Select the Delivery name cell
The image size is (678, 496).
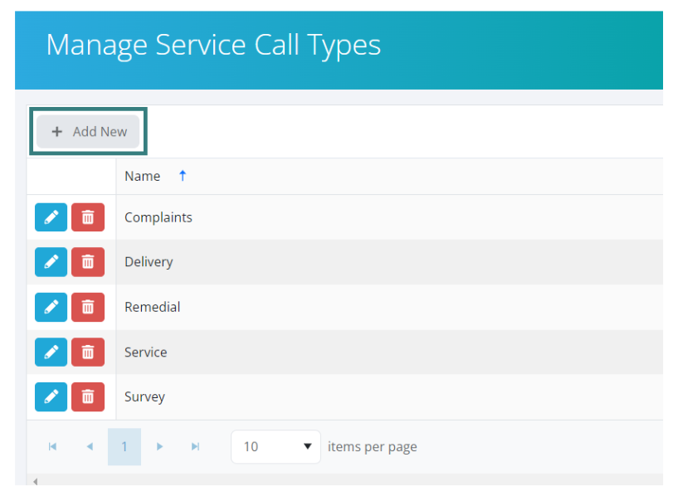click(x=389, y=262)
